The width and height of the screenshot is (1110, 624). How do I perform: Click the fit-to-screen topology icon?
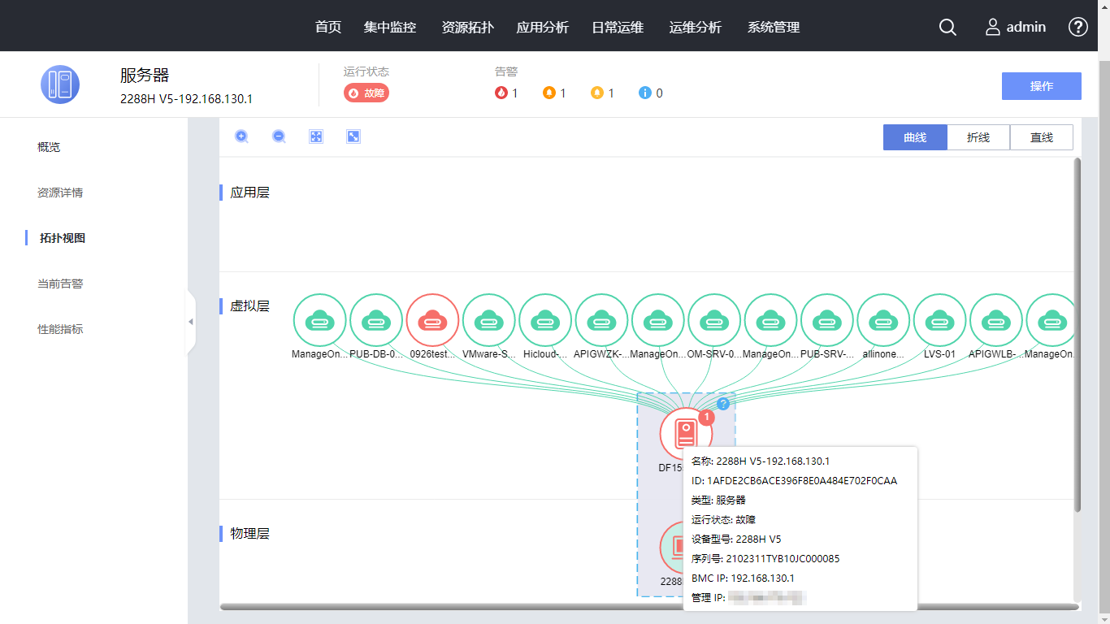(x=316, y=136)
